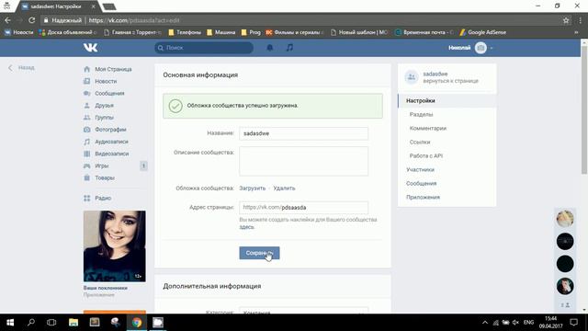Open notifications bell icon

pos(269,48)
